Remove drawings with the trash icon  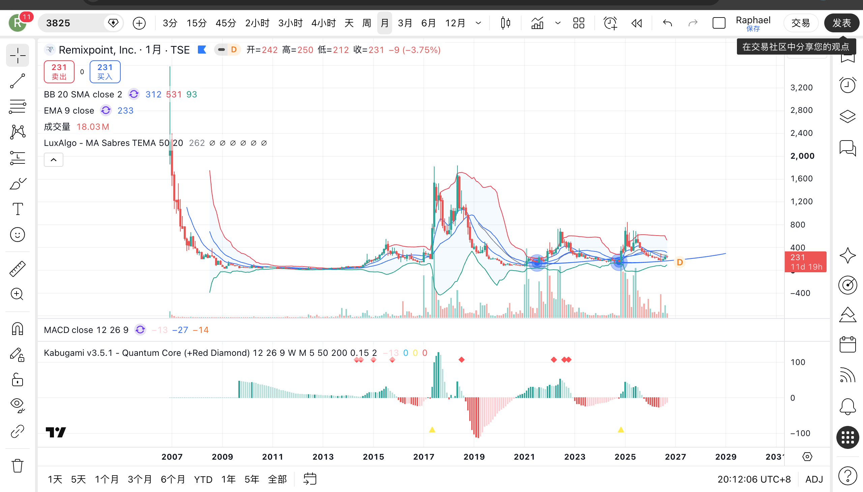(18, 466)
